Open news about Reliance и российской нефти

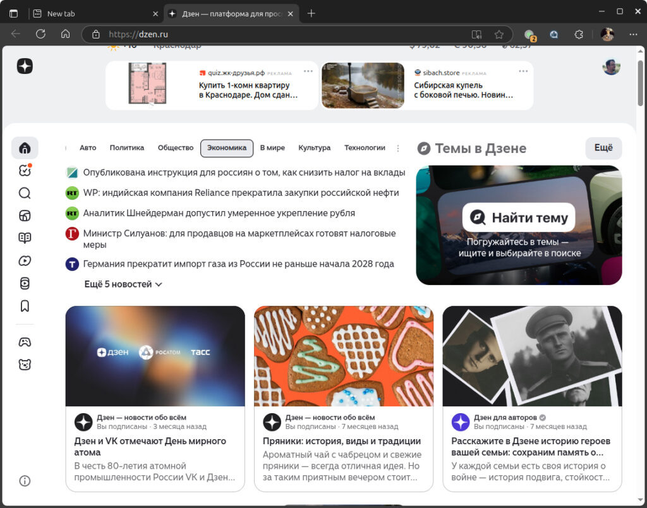point(241,193)
